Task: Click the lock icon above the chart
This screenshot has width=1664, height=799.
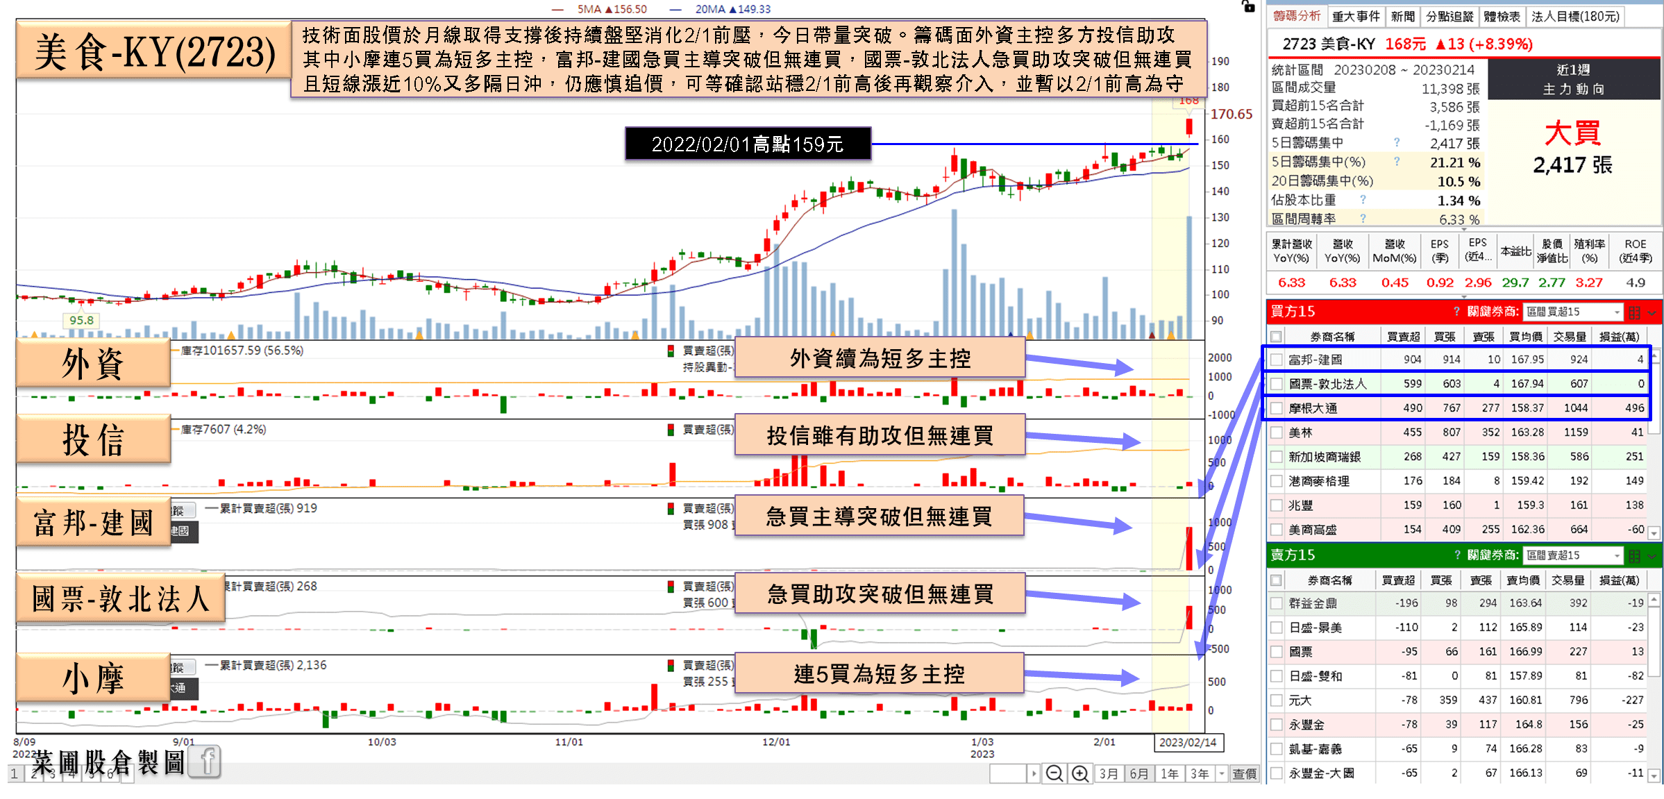Action: [x=1247, y=6]
